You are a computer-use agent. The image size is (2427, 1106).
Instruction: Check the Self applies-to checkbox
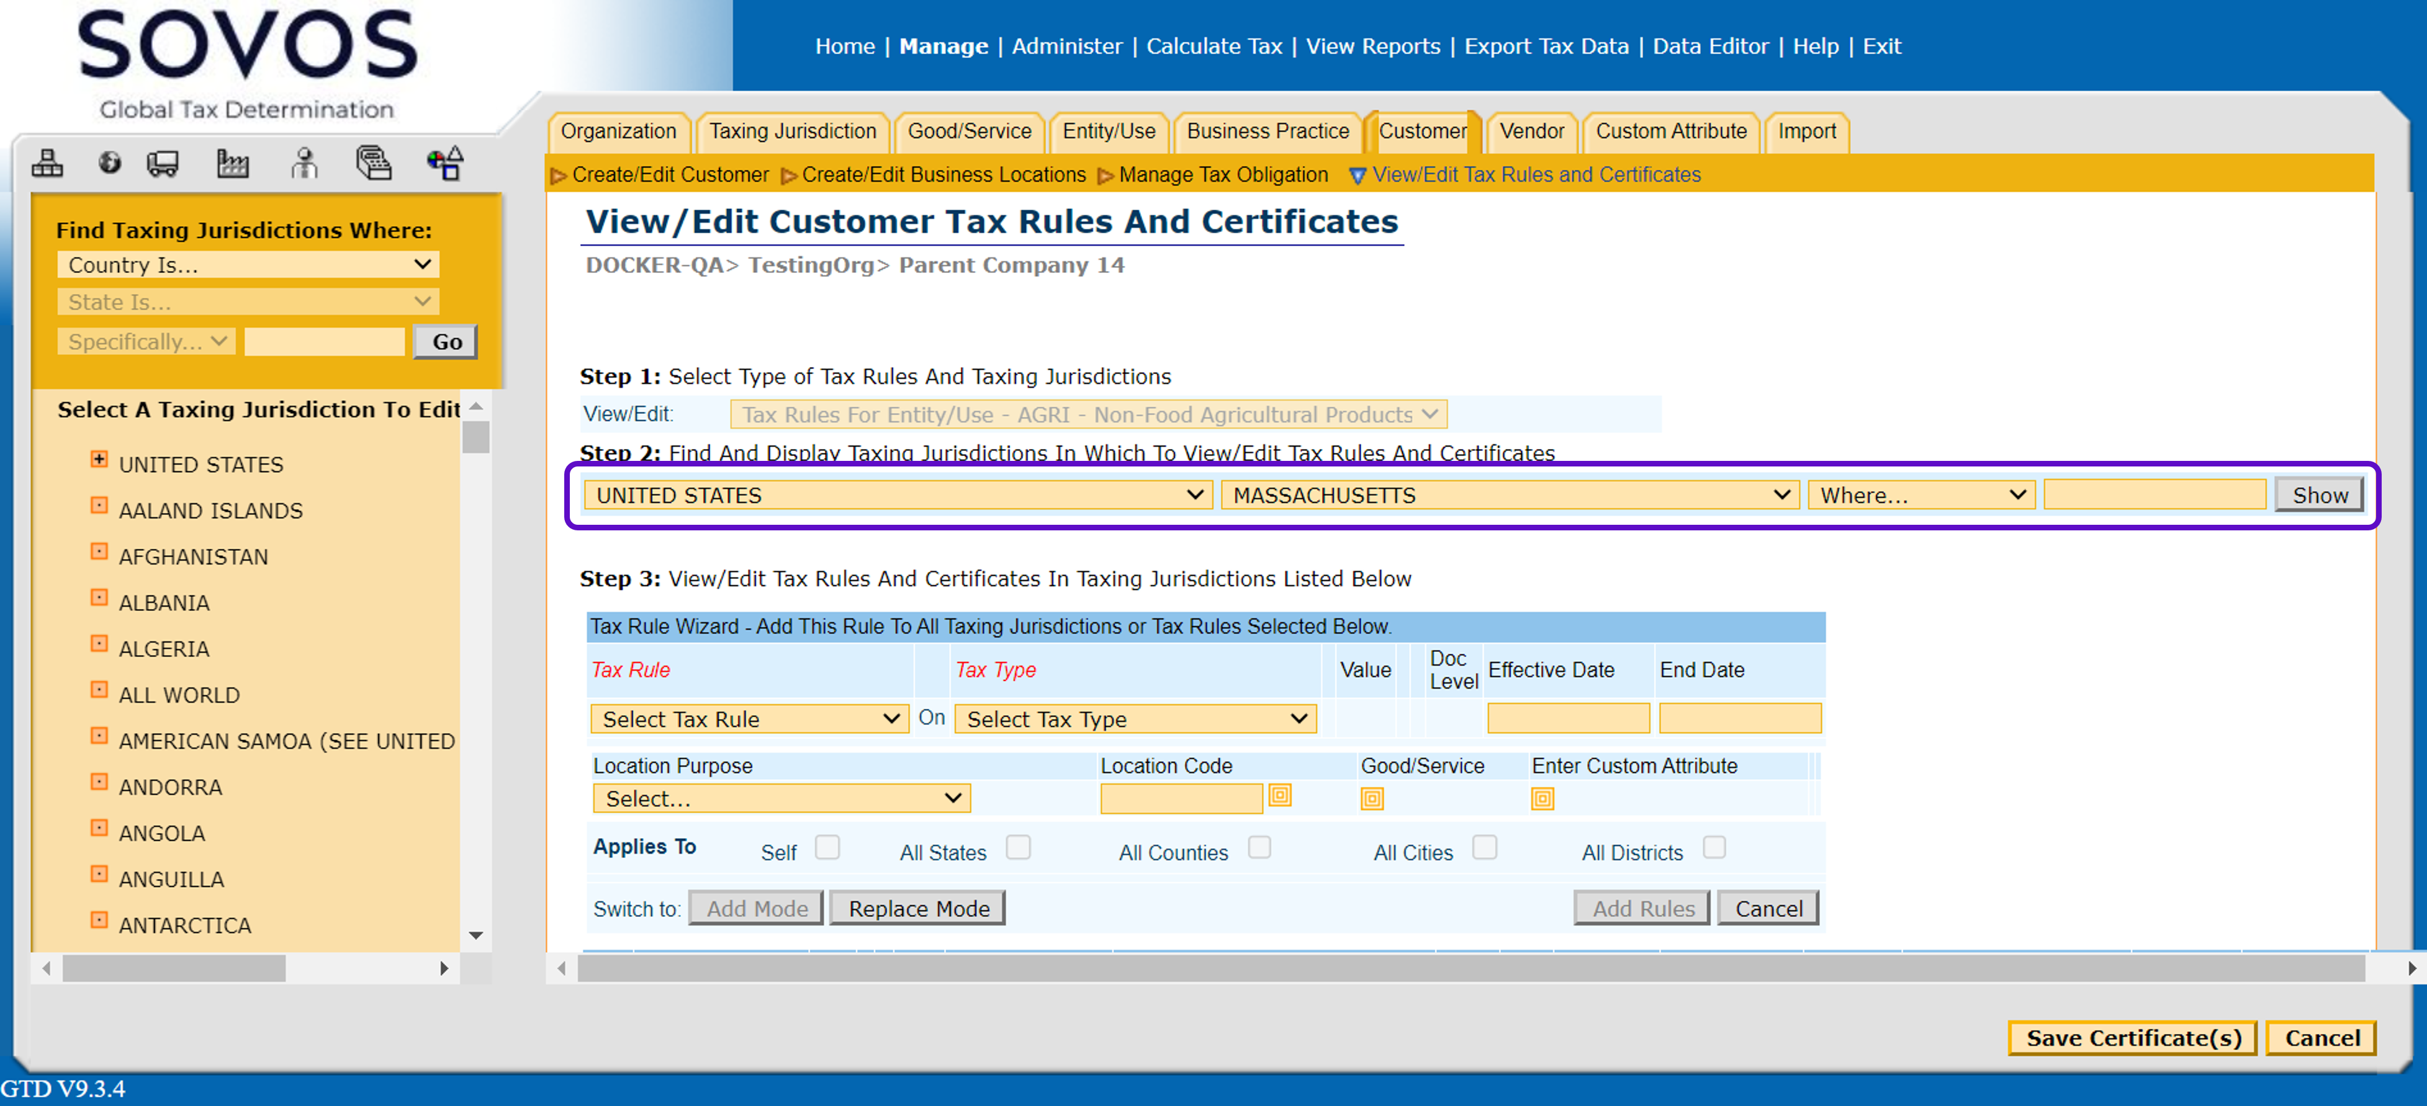pos(827,846)
